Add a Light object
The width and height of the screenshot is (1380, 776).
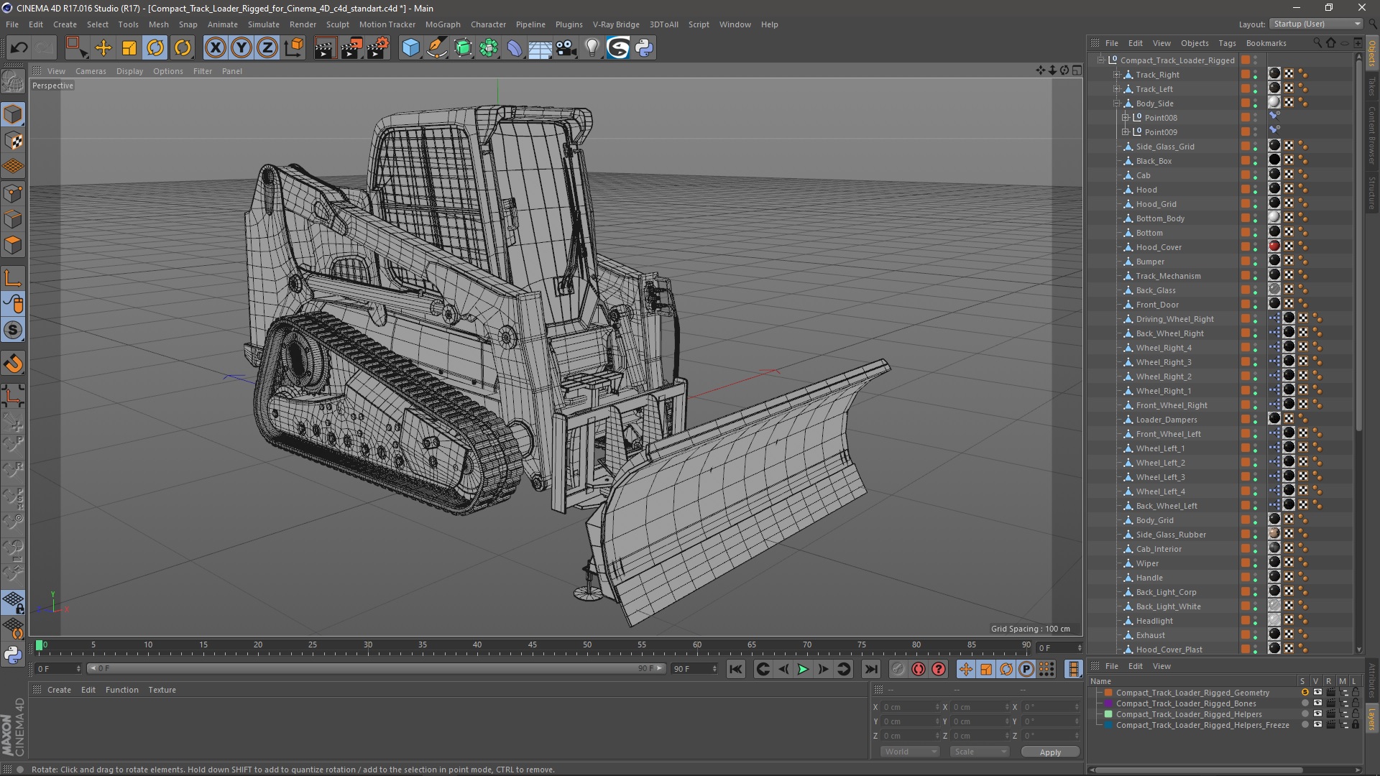(592, 48)
